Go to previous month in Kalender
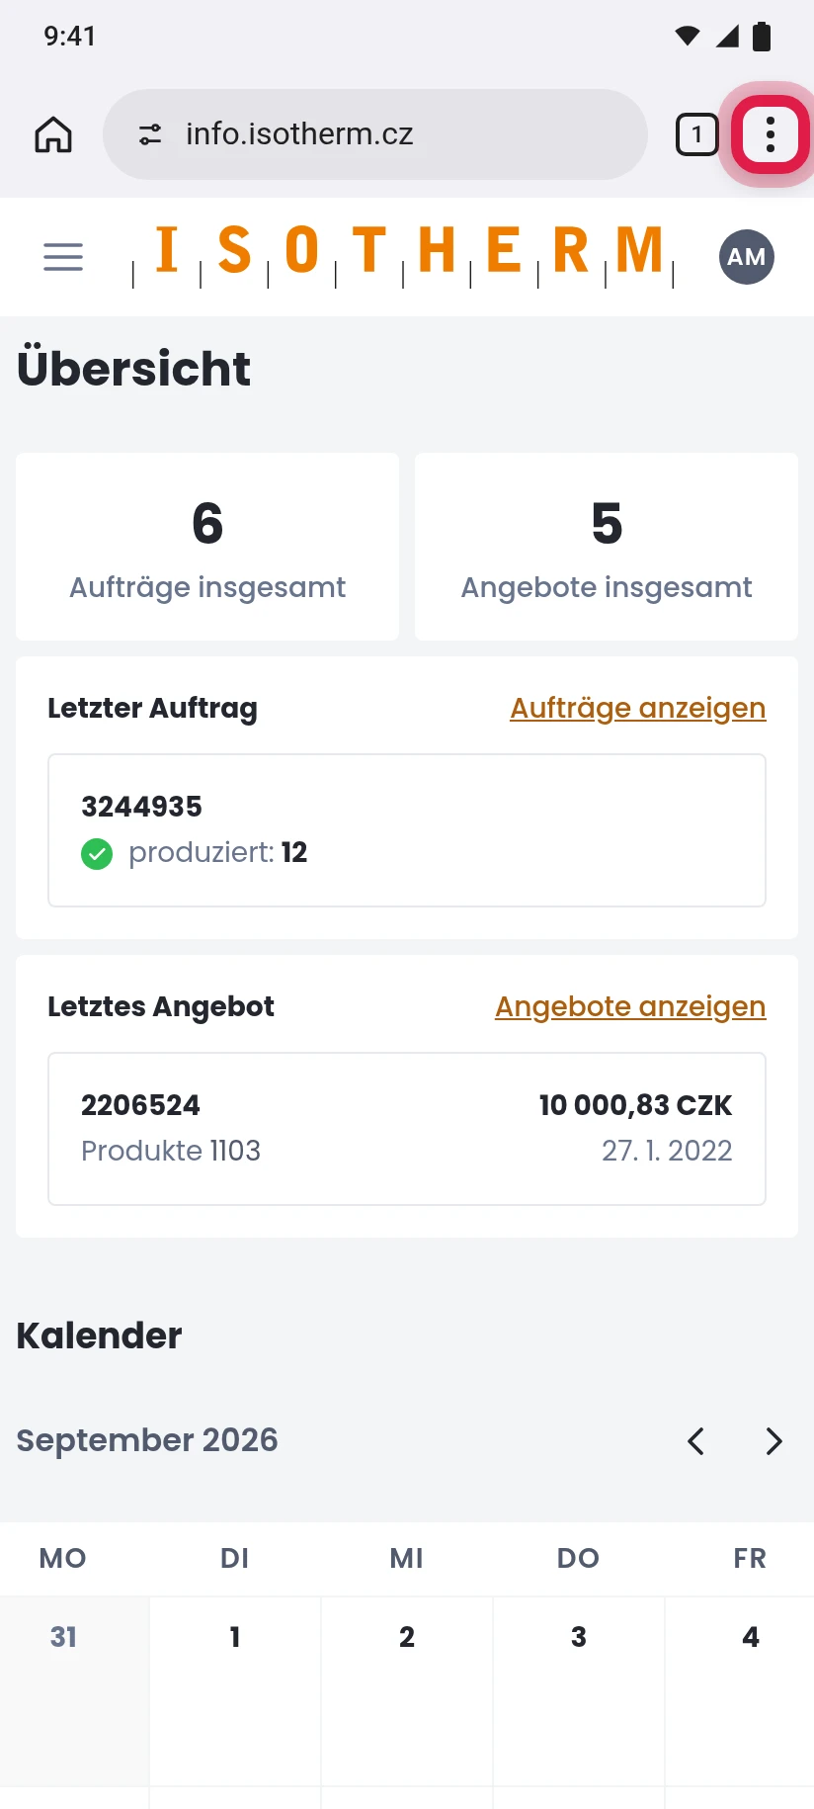814x1809 pixels. point(695,1441)
